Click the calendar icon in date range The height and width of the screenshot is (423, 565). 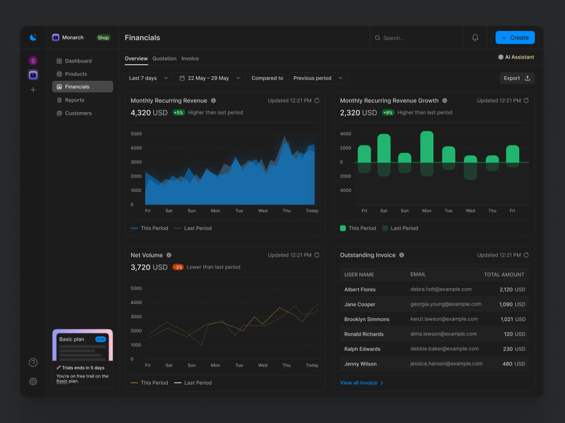coord(182,78)
